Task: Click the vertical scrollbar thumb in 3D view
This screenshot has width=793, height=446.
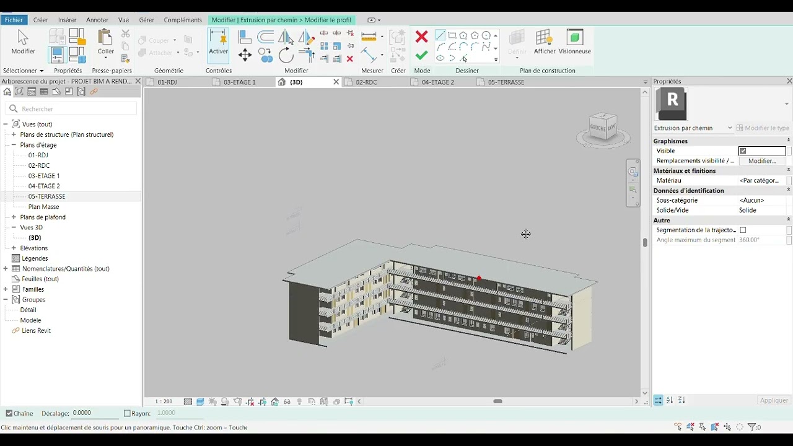Action: [x=644, y=243]
